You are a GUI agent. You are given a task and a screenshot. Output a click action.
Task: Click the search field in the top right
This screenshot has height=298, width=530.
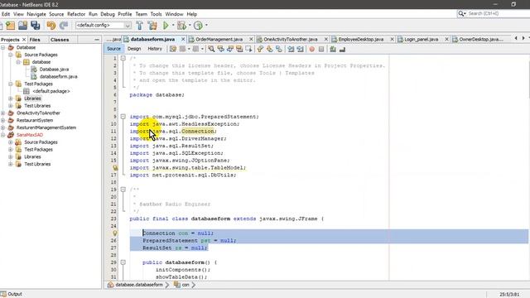[x=494, y=13]
